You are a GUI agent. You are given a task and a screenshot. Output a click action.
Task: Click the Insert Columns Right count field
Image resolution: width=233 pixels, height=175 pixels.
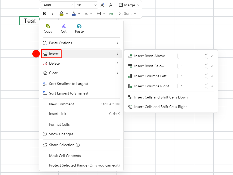pos(193,86)
